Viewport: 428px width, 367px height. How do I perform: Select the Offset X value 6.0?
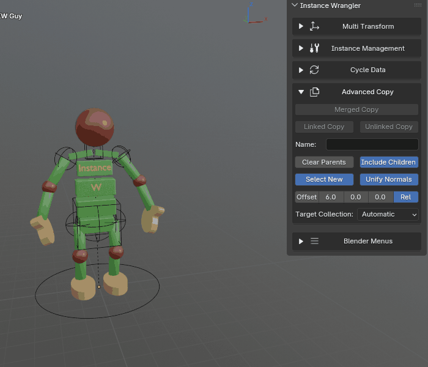331,197
